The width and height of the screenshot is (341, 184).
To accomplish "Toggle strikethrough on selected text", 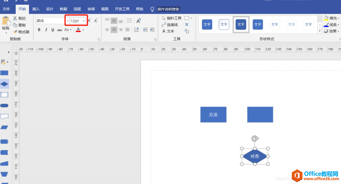I will tap(60, 30).
